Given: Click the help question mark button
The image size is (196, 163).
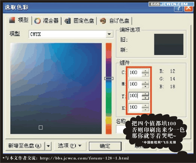Looking at the screenshot, I should [x=178, y=9].
